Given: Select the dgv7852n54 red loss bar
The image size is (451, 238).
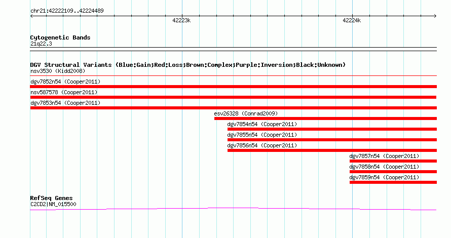Looking at the screenshot, I should tap(234, 87).
